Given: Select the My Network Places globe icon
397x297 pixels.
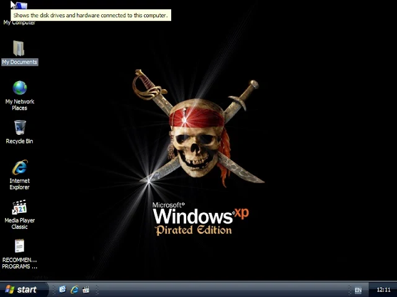Looking at the screenshot, I should click(x=20, y=88).
